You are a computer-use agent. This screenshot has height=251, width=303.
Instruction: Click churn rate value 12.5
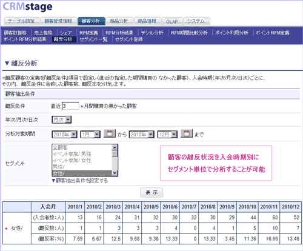coord(116,239)
